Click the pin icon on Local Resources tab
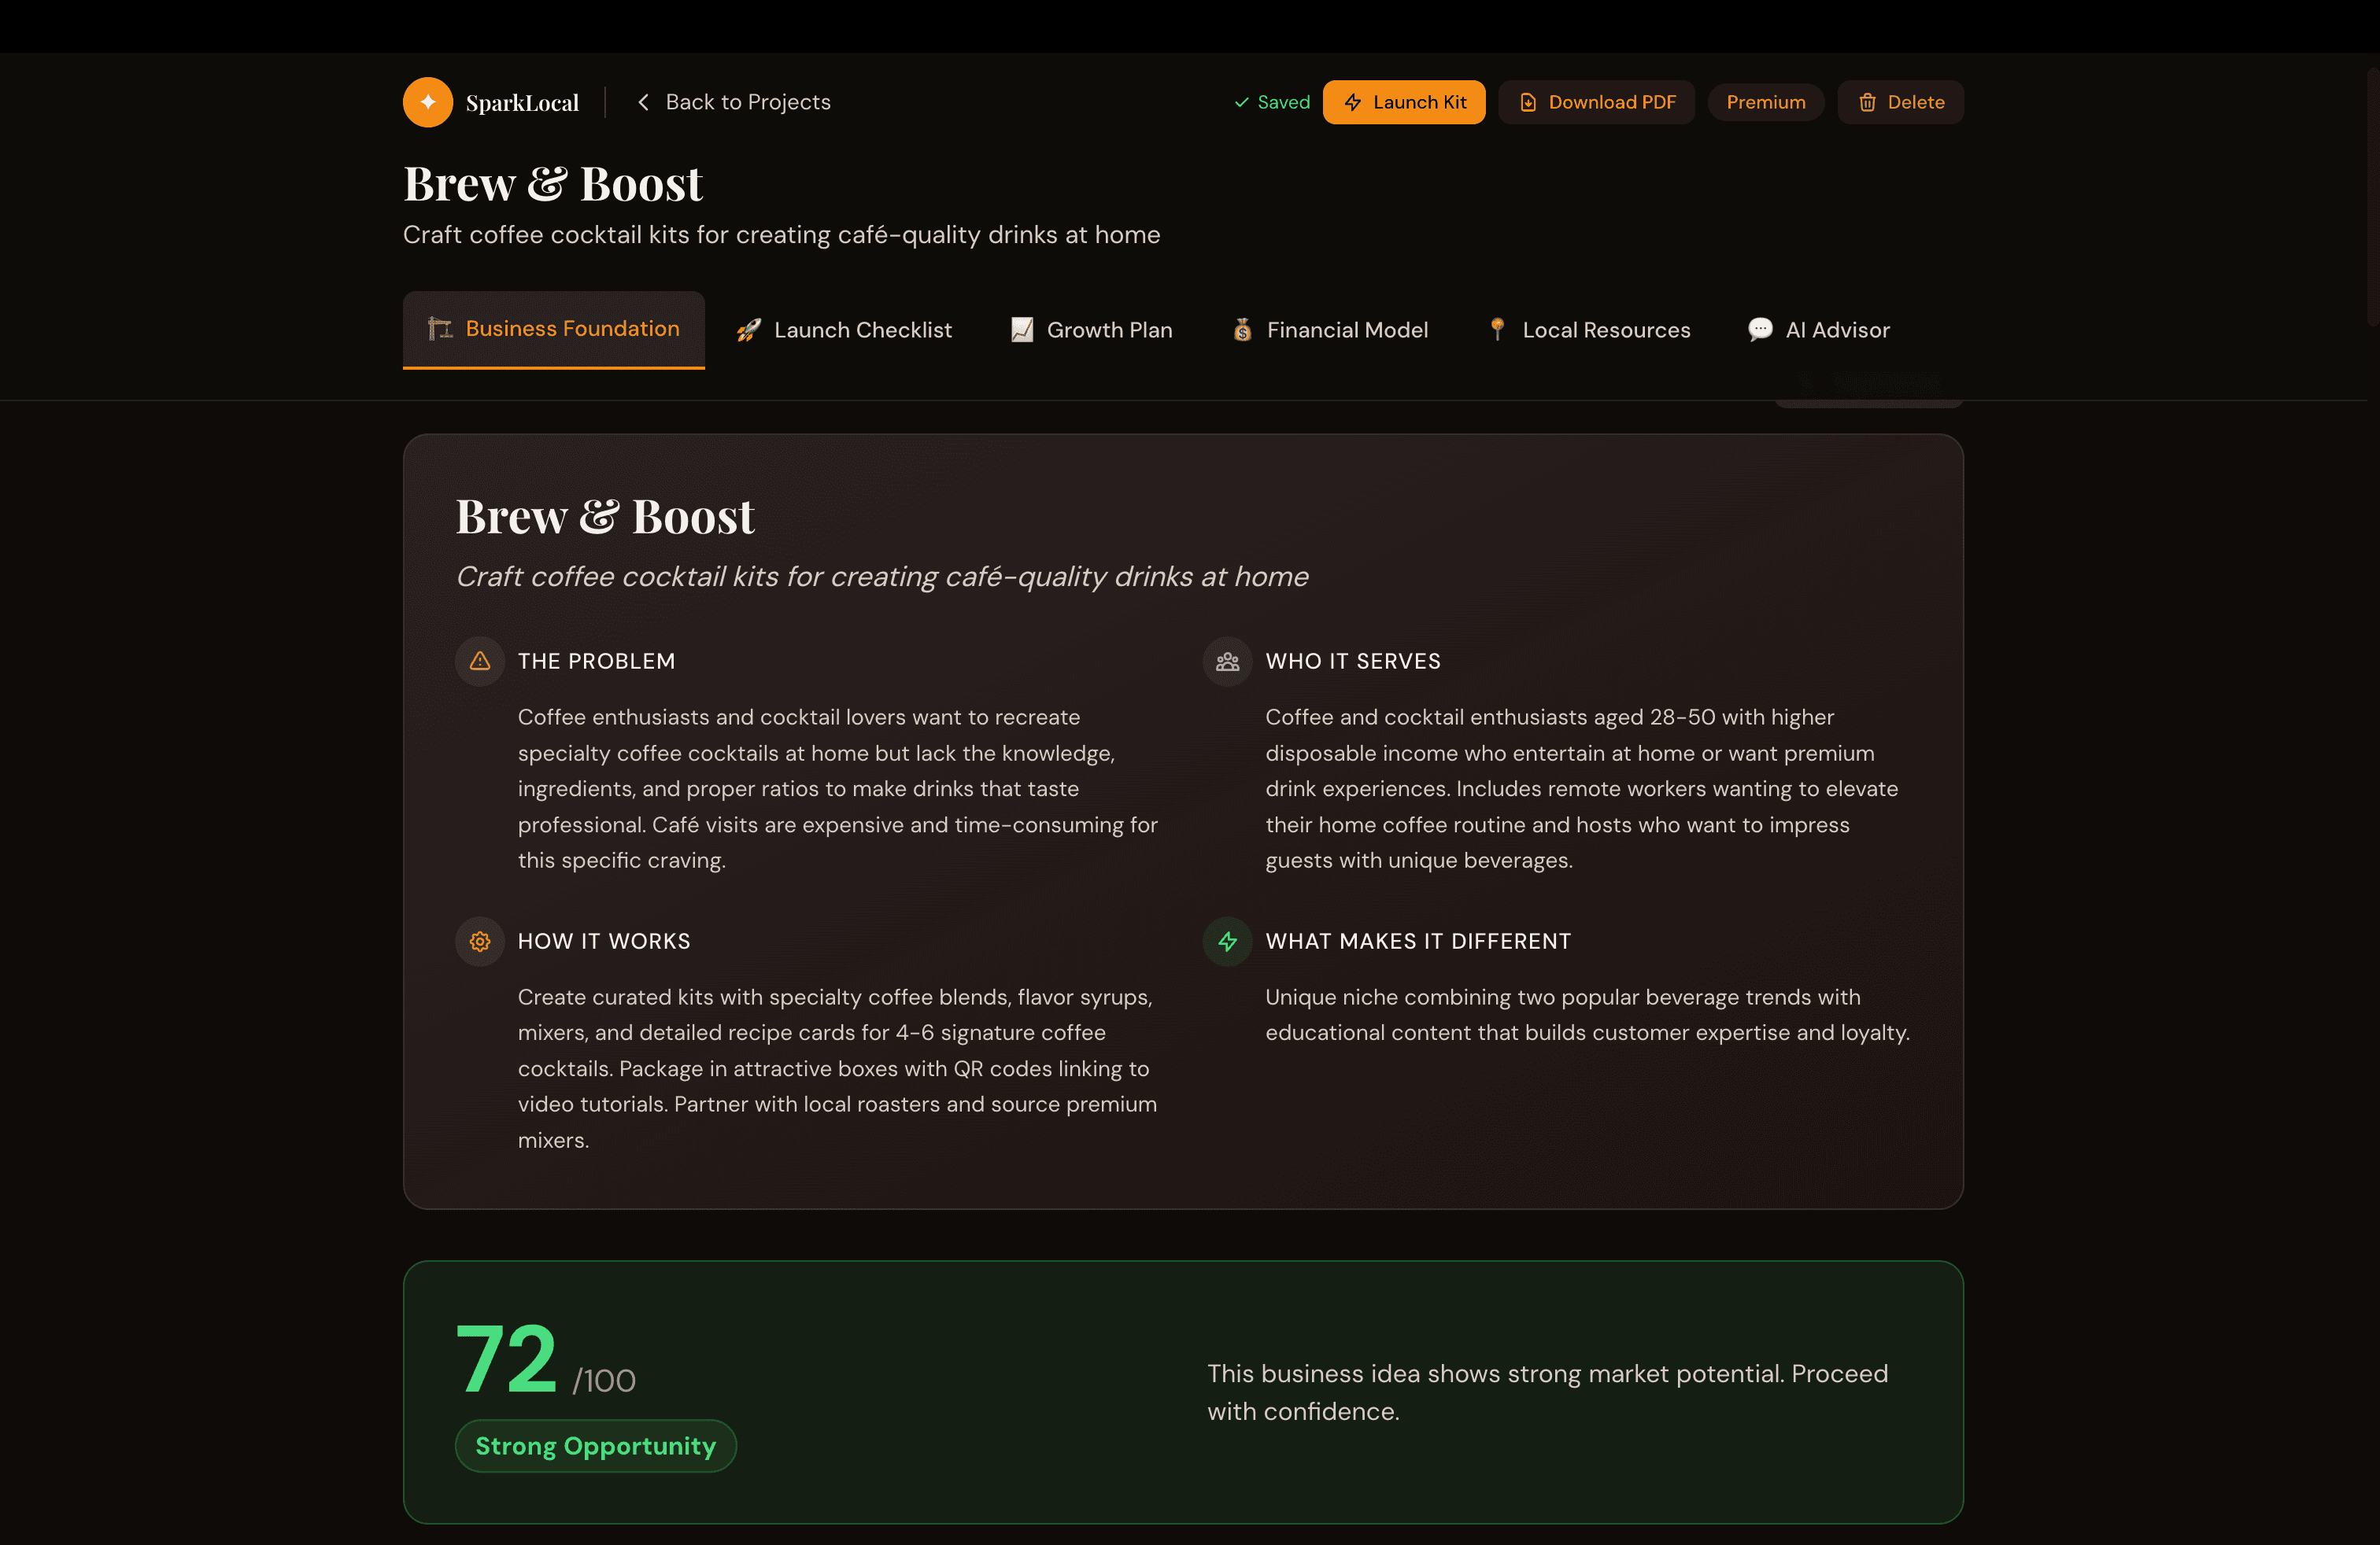The height and width of the screenshot is (1545, 2380). tap(1496, 330)
